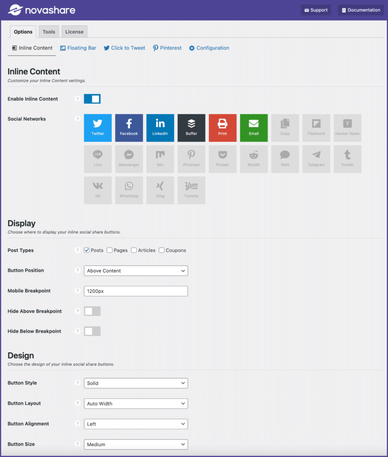Switch to the License tab
388x457 pixels.
coord(74,32)
